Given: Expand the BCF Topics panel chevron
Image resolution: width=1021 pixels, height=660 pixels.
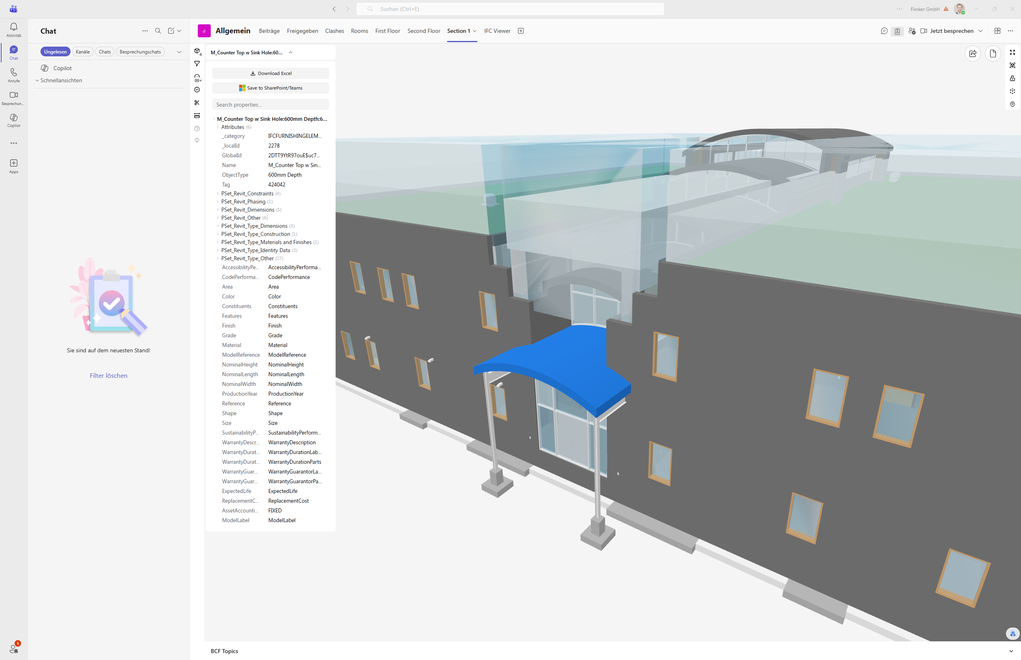Looking at the screenshot, I should click(1011, 651).
